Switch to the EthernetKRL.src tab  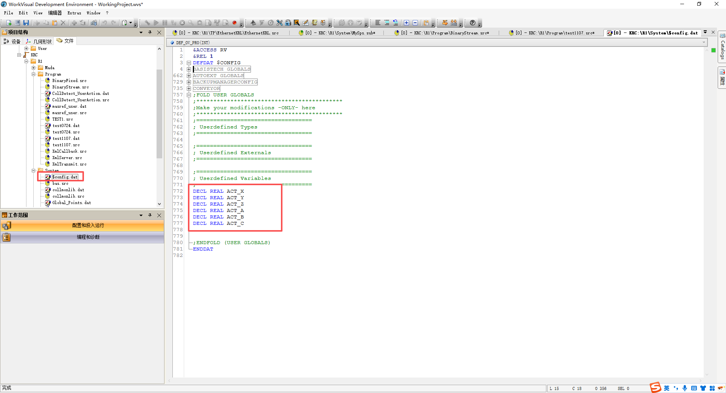pos(225,33)
